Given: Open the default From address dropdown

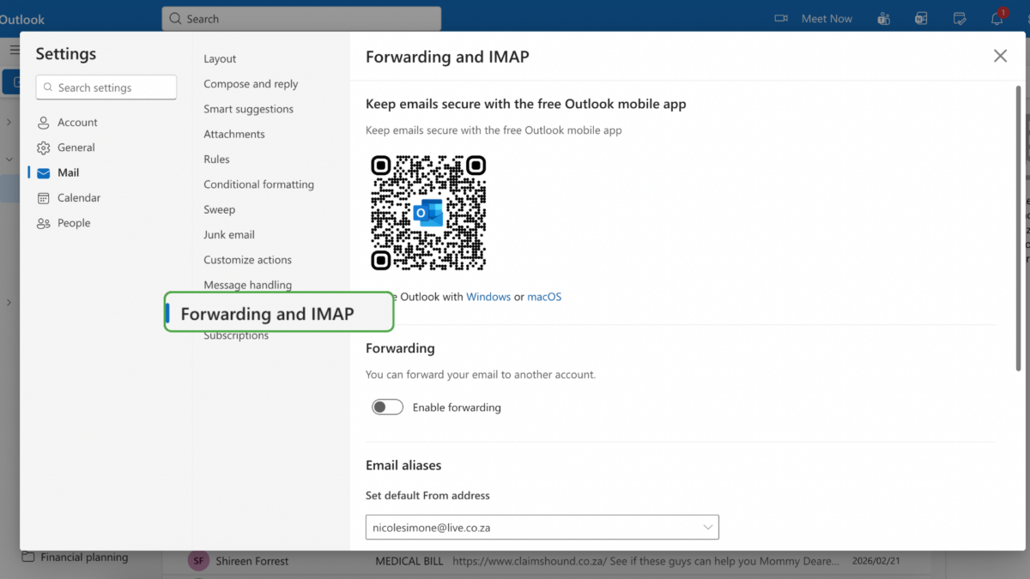Looking at the screenshot, I should pyautogui.click(x=542, y=527).
